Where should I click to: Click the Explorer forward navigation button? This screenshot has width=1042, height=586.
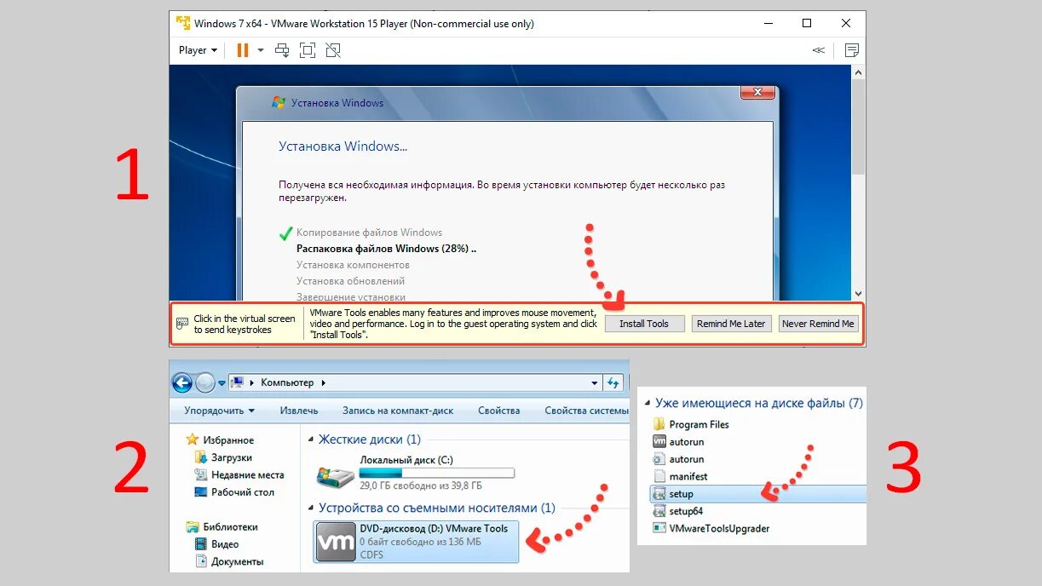(x=204, y=383)
